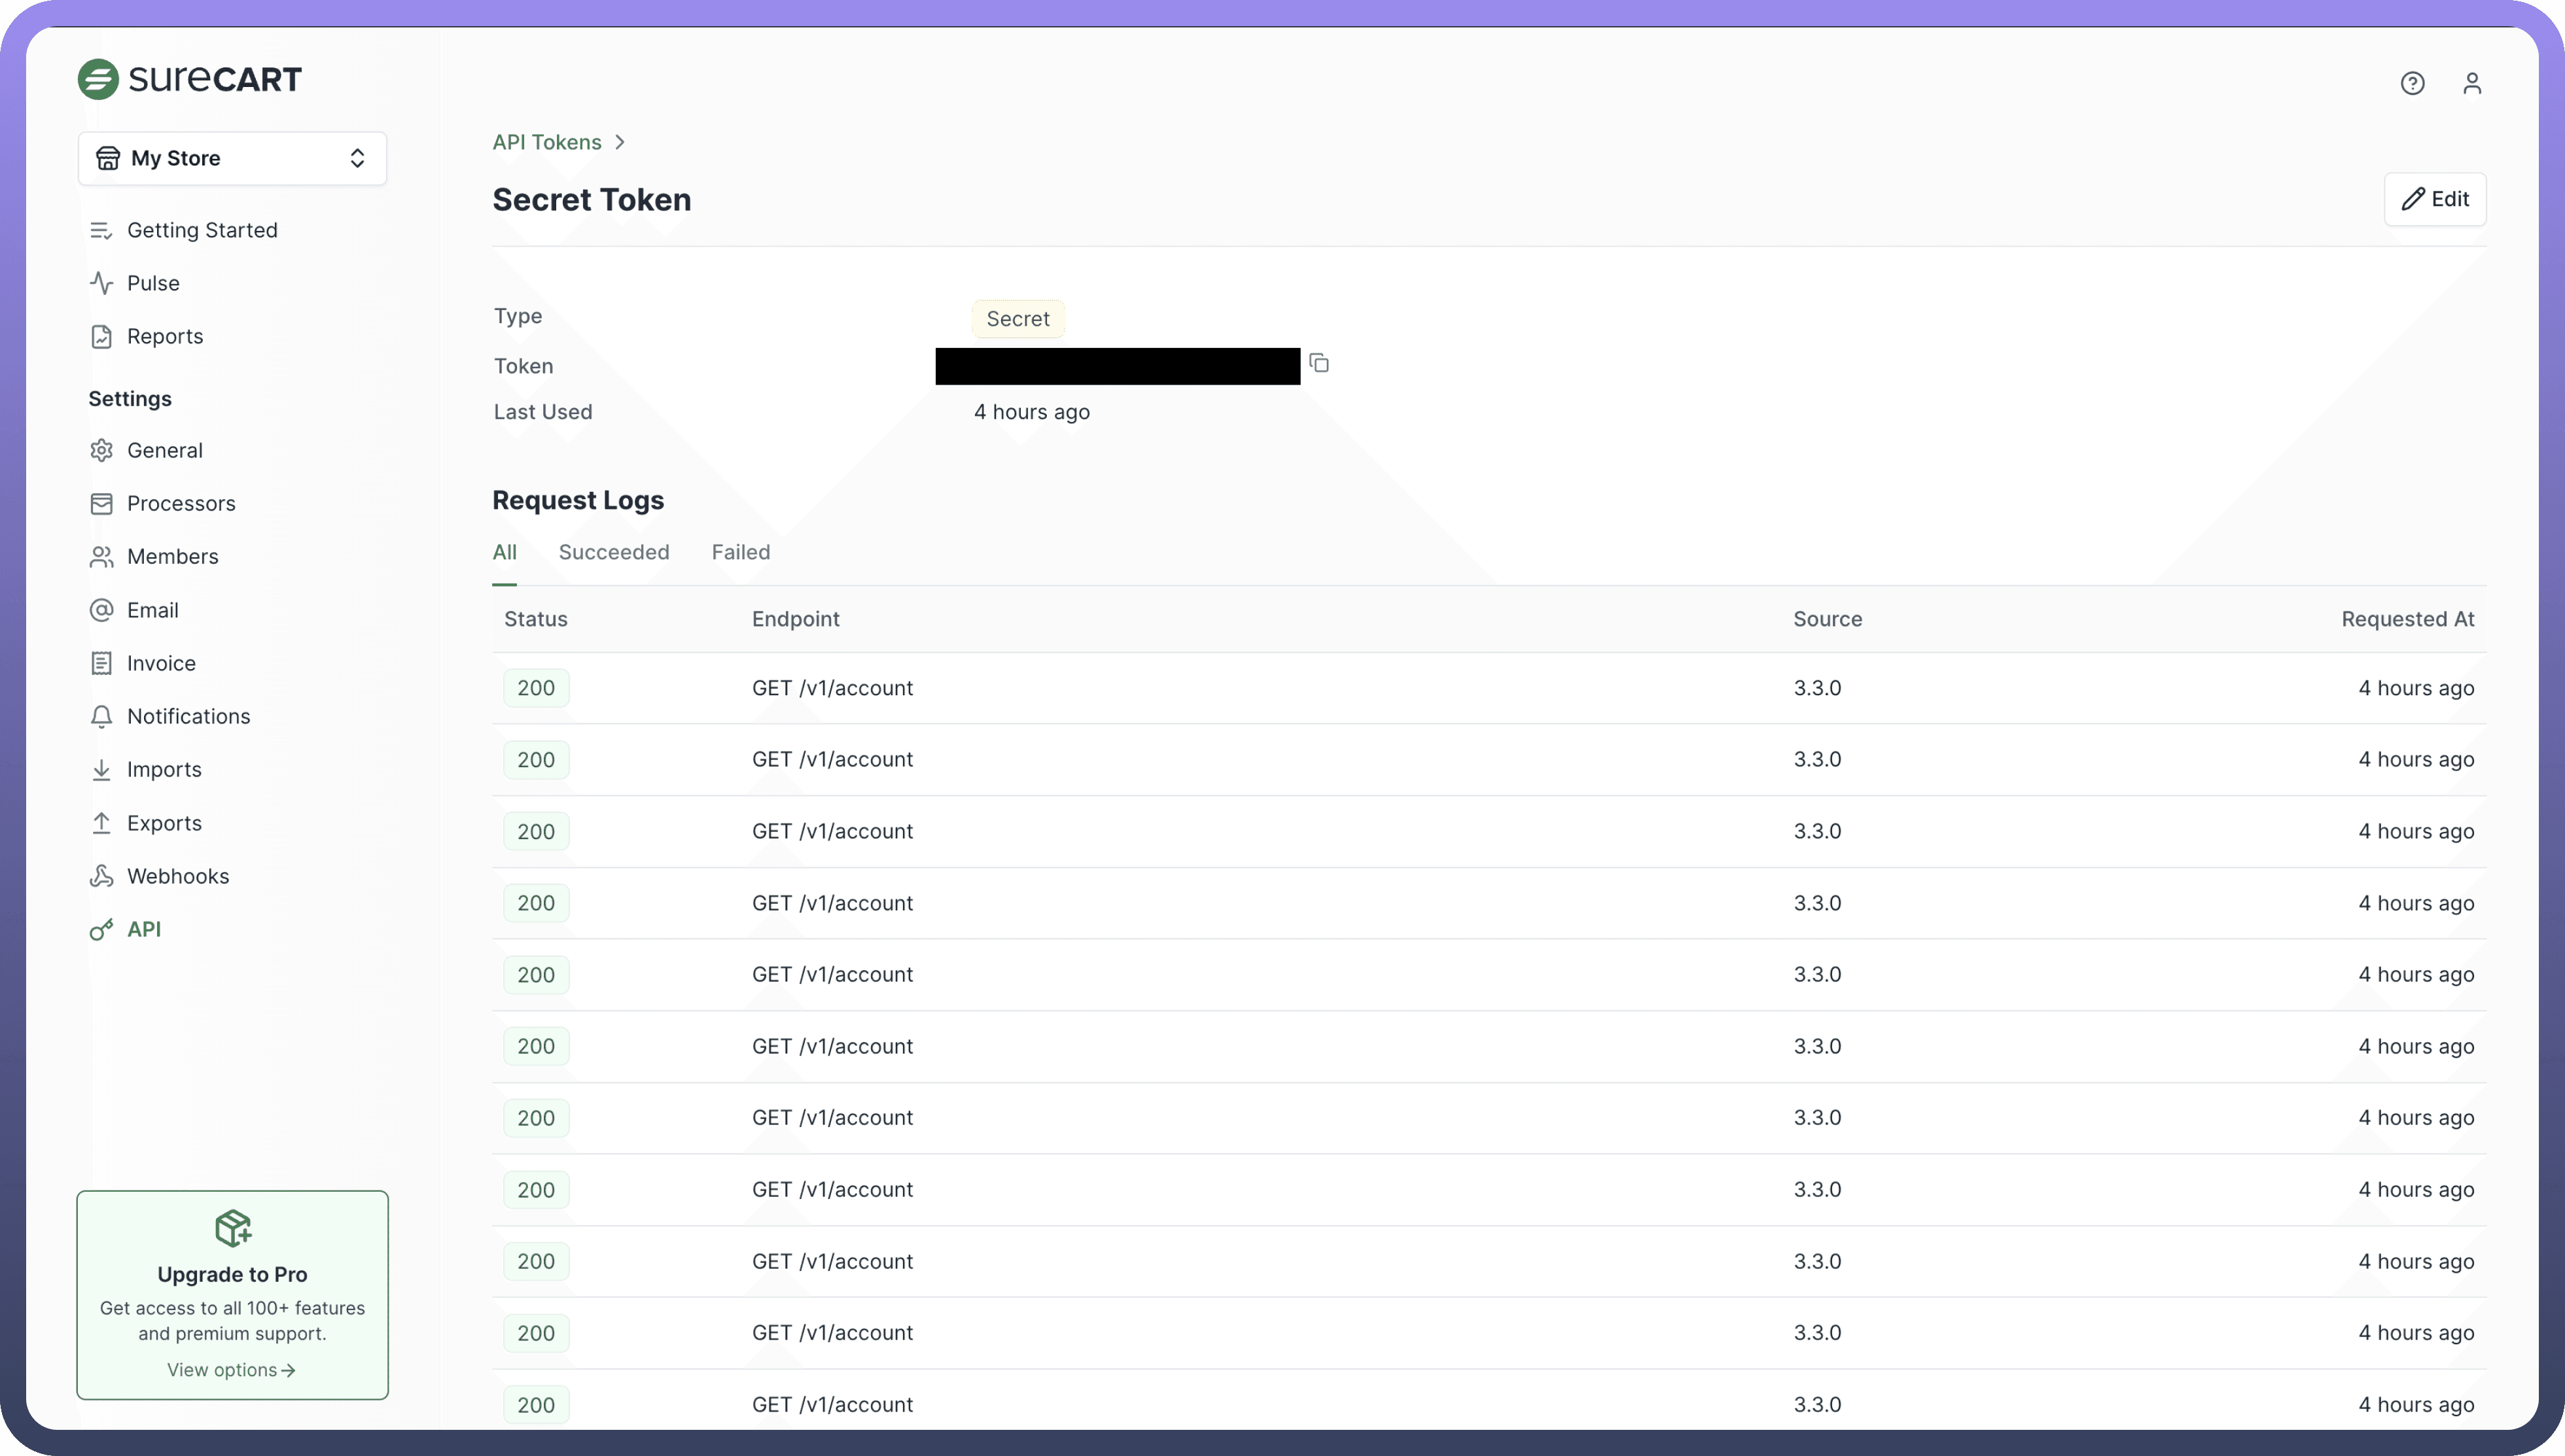
Task: Click the copy token icon
Action: [1318, 363]
